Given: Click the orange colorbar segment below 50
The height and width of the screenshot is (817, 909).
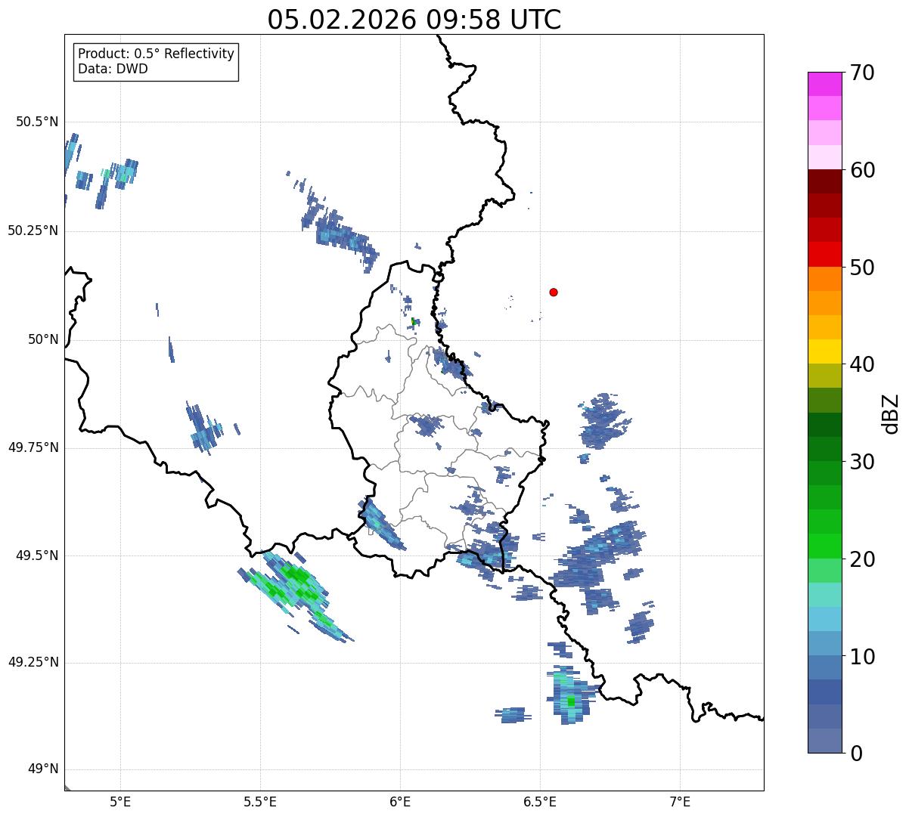Looking at the screenshot, I should click(824, 279).
